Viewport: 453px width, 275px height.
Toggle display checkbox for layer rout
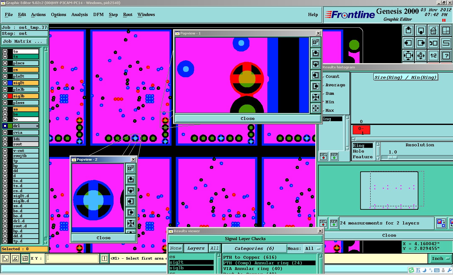(x=5, y=144)
